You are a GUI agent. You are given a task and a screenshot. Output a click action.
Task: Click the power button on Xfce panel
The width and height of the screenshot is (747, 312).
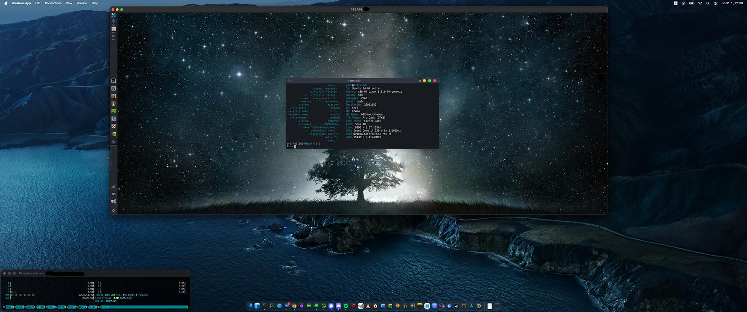[x=113, y=210]
